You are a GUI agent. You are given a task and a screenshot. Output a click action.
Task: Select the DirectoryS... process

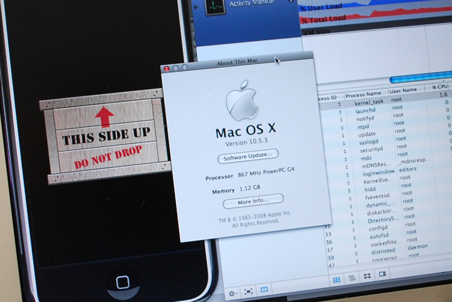click(383, 220)
